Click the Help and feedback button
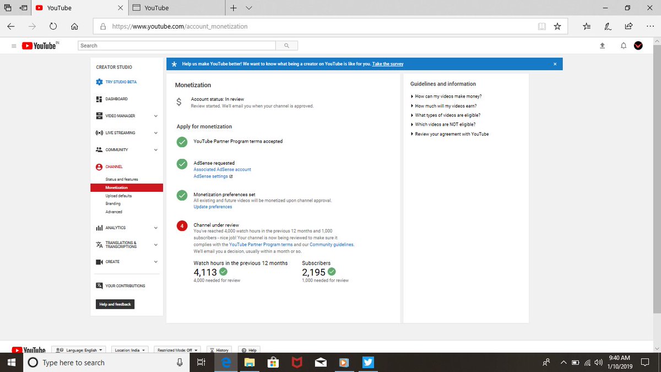The height and width of the screenshot is (372, 661). point(115,304)
